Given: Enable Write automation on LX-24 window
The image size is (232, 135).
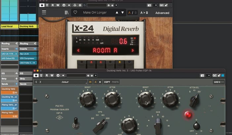Looking at the screenshot, I should tap(58, 5).
